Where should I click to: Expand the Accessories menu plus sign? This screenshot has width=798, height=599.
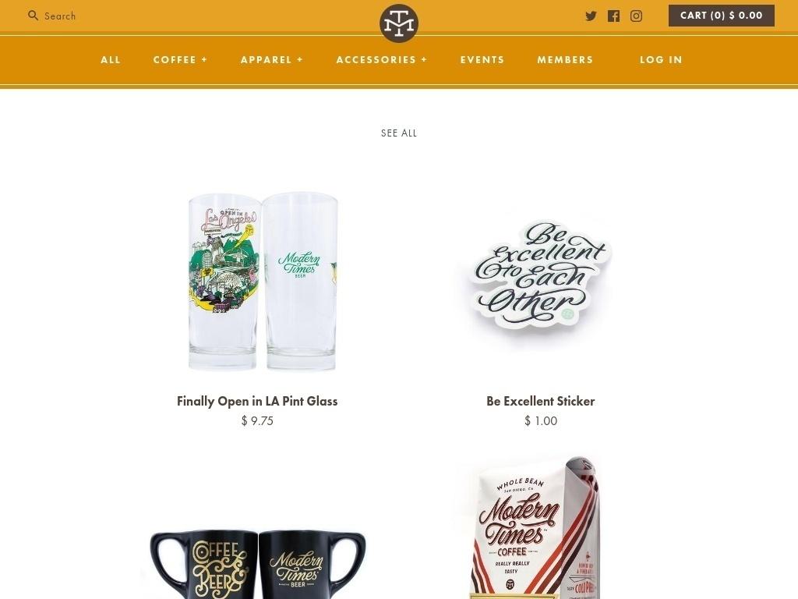pyautogui.click(x=424, y=59)
